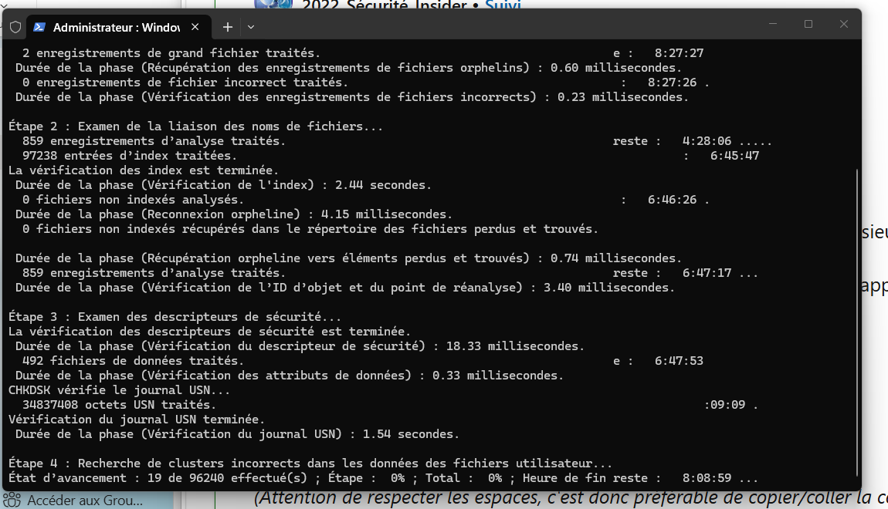Click the time value '6:45:47'

[734, 156]
